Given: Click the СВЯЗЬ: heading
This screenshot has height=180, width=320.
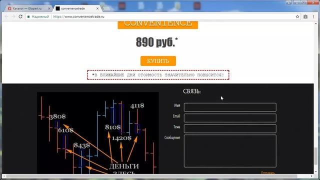Looking at the screenshot, I should [x=192, y=91].
